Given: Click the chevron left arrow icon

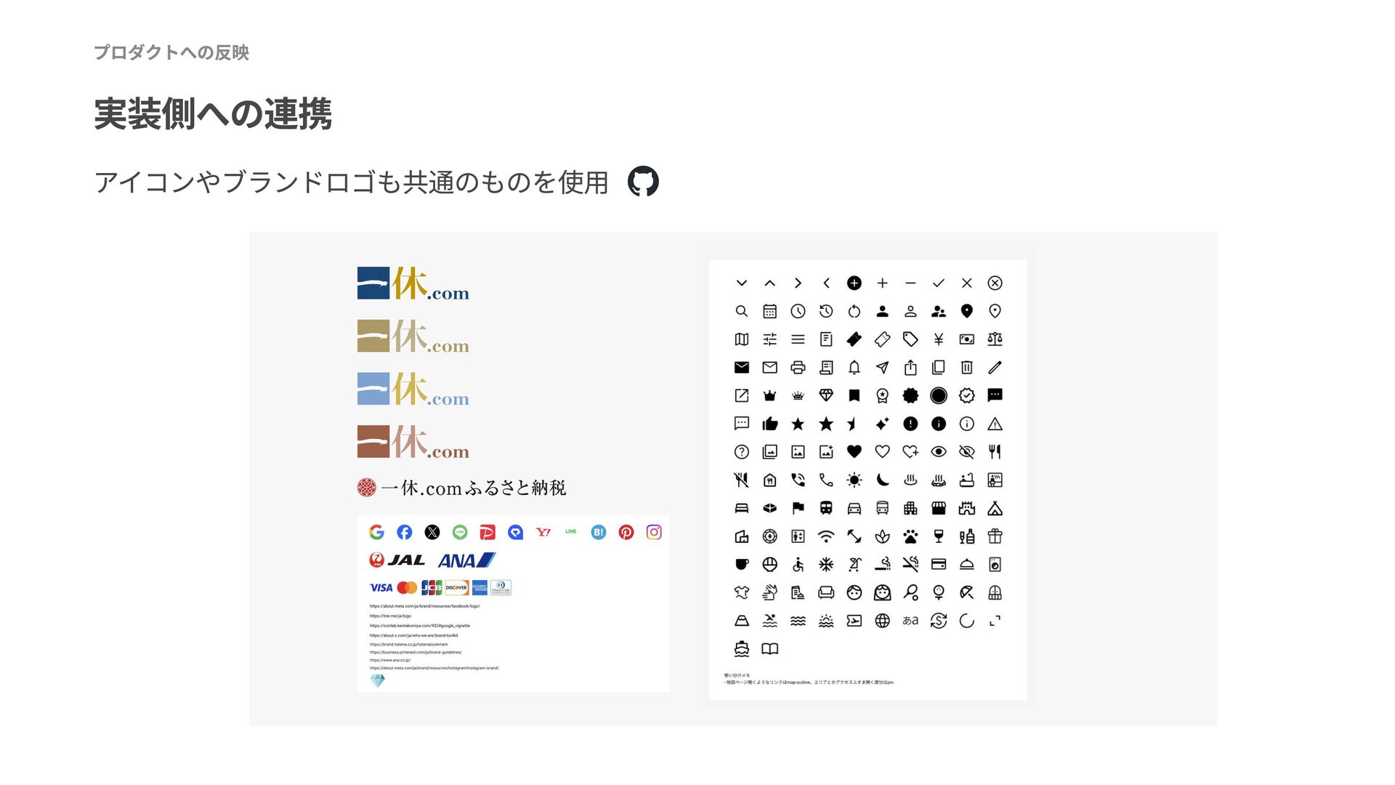Looking at the screenshot, I should click(826, 283).
